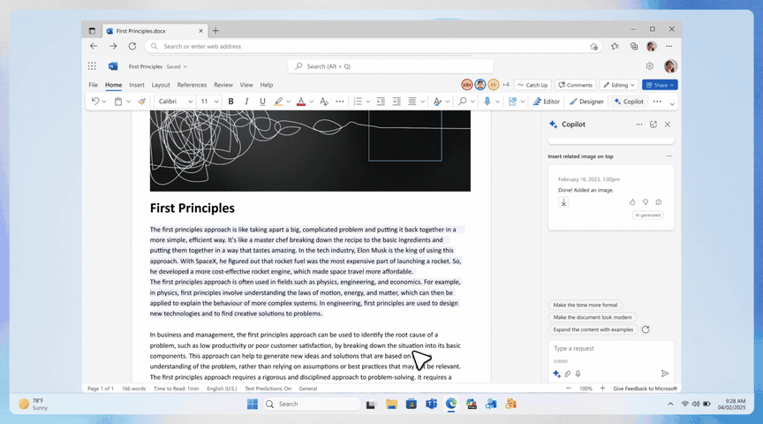Click the font color red swatch button
This screenshot has height=424, width=763.
tap(301, 102)
